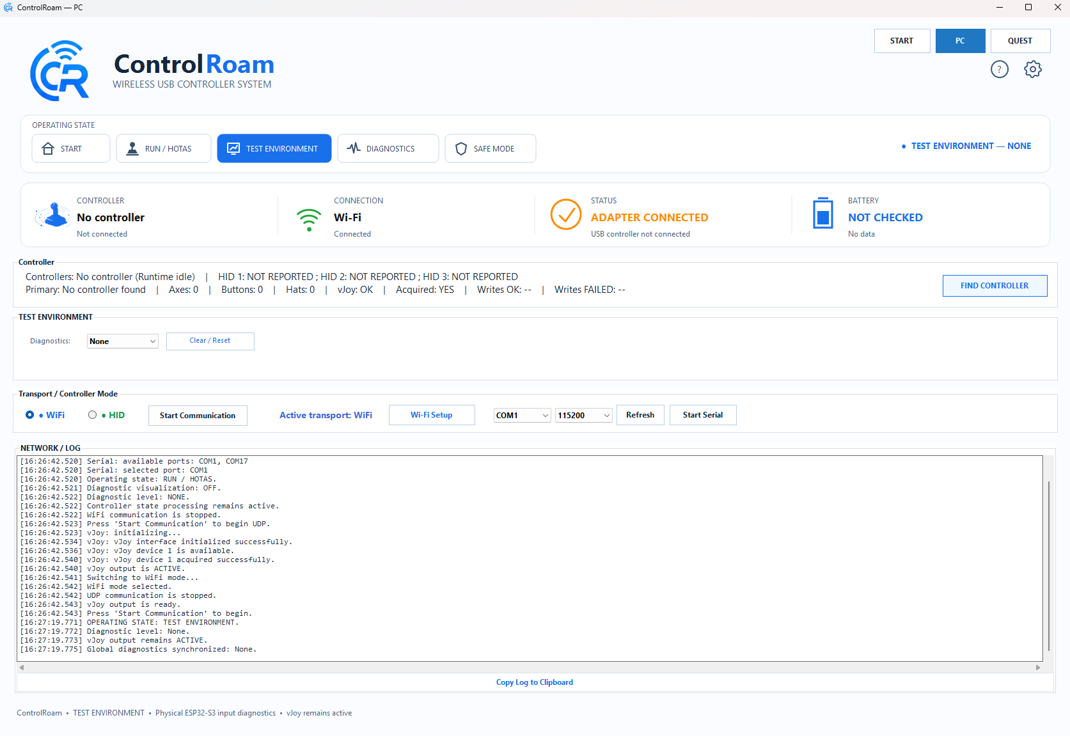Click the top QUEST page button
Screen dimensions: 1070x736
coord(1020,41)
